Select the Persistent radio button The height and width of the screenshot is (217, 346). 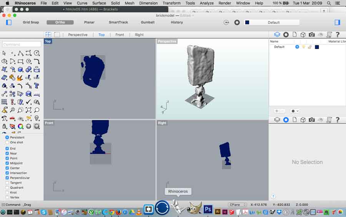(7, 137)
